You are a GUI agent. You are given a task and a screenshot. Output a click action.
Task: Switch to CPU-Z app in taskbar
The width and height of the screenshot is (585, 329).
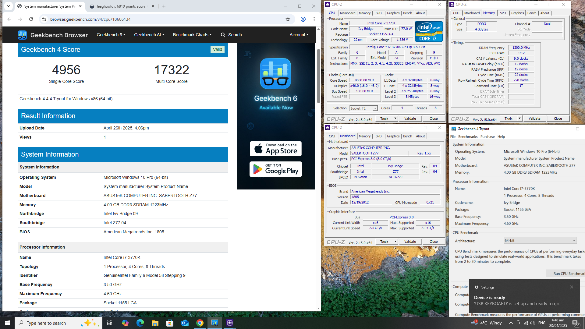[x=230, y=323]
